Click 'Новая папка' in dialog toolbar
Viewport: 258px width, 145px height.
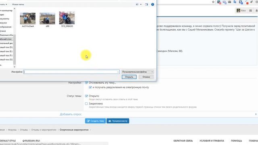tap(18, 4)
